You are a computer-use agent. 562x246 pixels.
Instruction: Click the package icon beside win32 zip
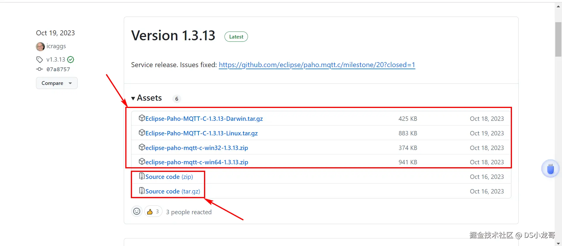[x=142, y=147]
